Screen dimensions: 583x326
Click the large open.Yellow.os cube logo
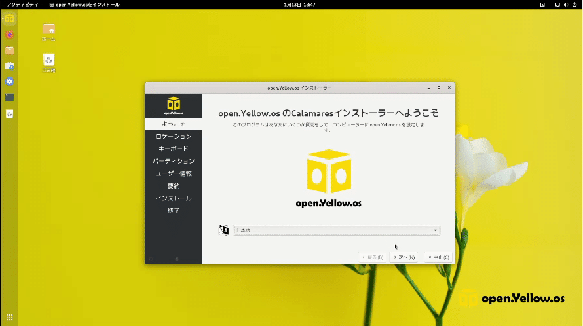click(329, 177)
